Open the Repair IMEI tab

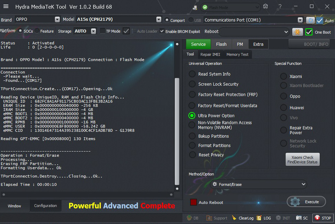210,54
